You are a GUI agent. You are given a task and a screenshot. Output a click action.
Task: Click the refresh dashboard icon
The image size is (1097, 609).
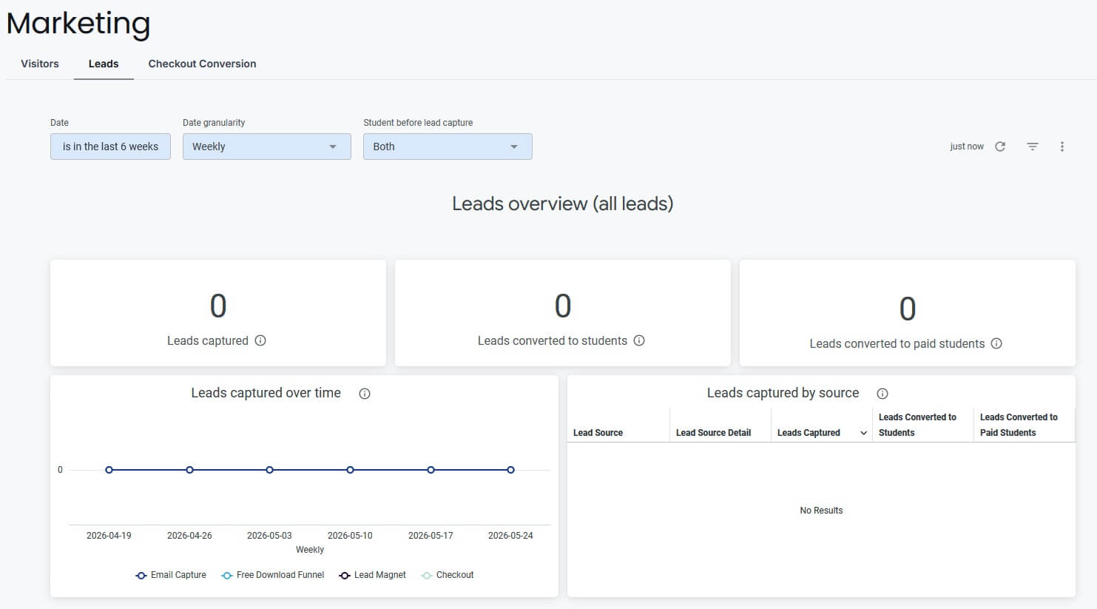(x=1000, y=147)
